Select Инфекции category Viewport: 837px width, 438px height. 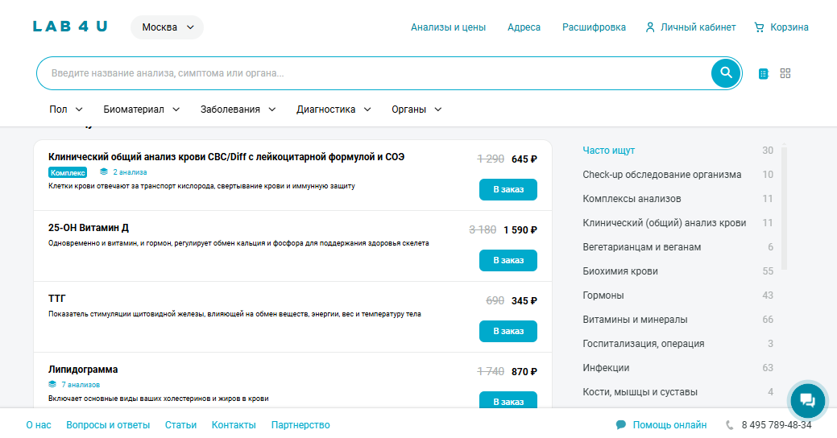pos(606,368)
